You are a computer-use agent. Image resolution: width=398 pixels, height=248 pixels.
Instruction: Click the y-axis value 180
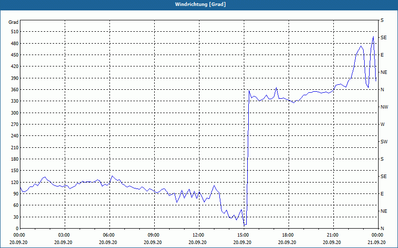[15, 159]
